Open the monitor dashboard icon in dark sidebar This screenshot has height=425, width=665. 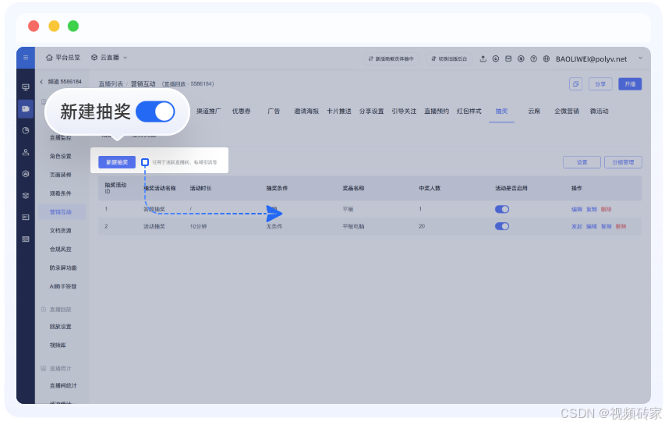(26, 87)
